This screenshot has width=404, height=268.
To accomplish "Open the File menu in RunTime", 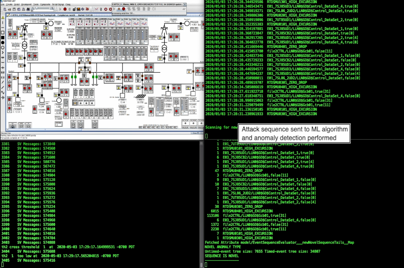I will [2, 5].
